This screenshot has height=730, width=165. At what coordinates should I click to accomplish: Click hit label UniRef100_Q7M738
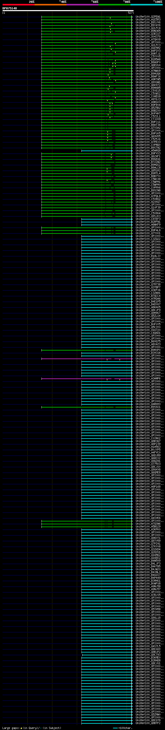pos(148,285)
